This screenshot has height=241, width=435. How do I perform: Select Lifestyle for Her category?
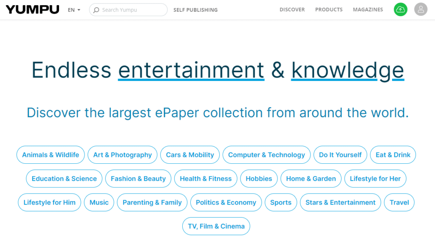coord(375,179)
